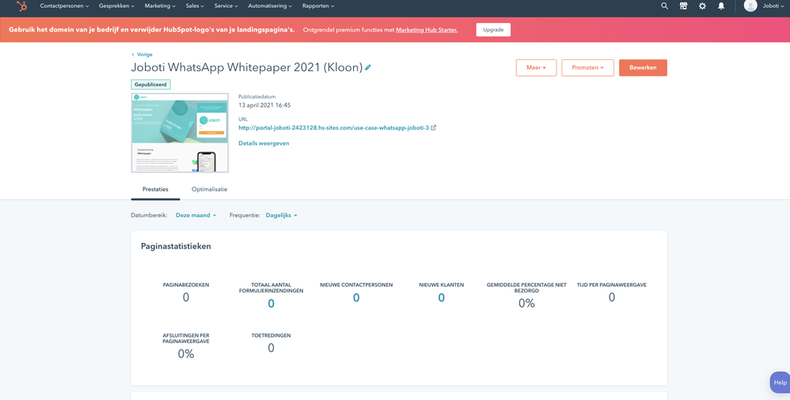790x400 pixels.
Task: Click the Nieuwe contactpersonen value
Action: click(356, 298)
